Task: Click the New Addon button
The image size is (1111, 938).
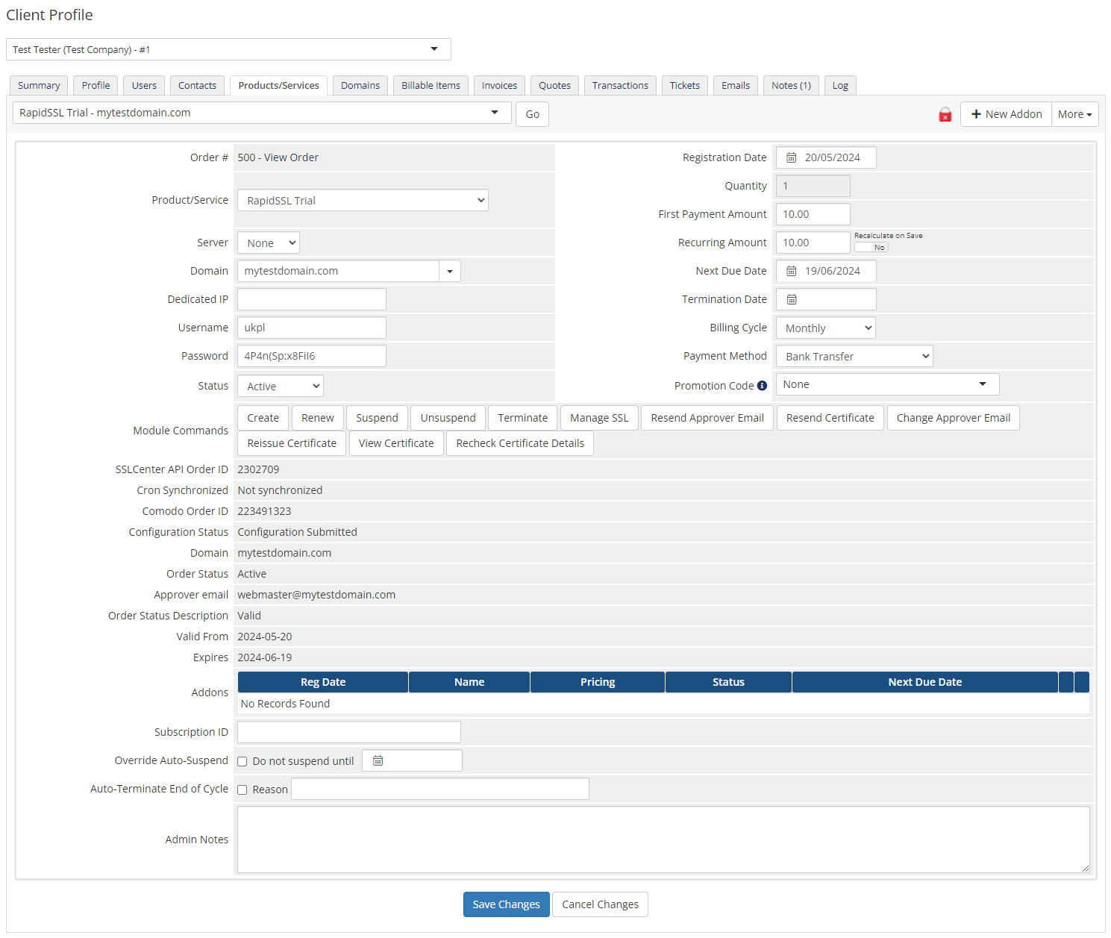Action: (x=1005, y=113)
